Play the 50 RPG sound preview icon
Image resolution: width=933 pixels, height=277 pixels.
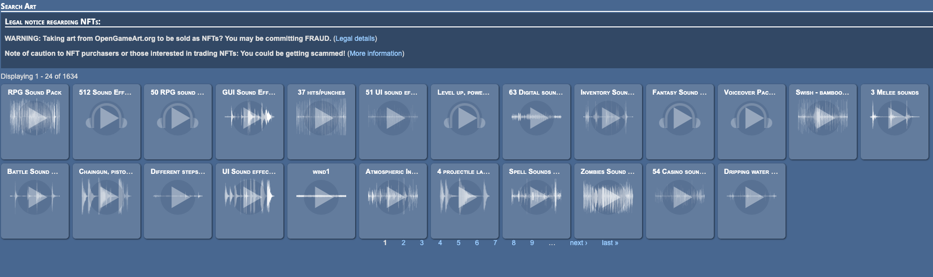click(x=178, y=118)
